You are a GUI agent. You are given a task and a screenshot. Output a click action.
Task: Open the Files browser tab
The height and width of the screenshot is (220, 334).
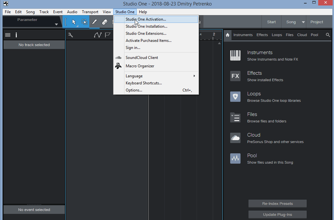click(x=290, y=35)
